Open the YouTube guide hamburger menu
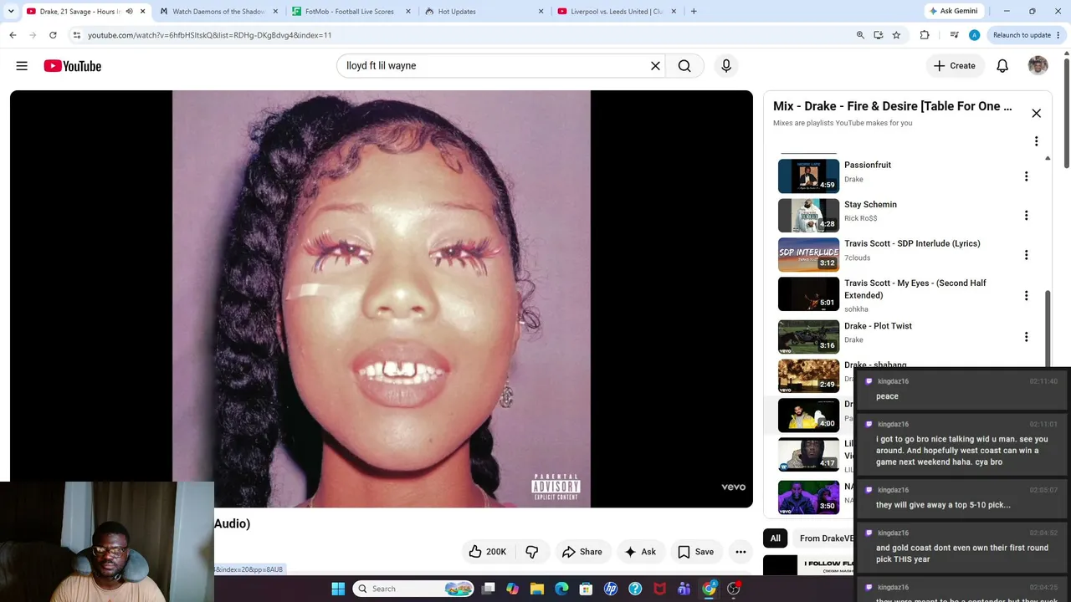Image resolution: width=1071 pixels, height=602 pixels. pos(22,66)
